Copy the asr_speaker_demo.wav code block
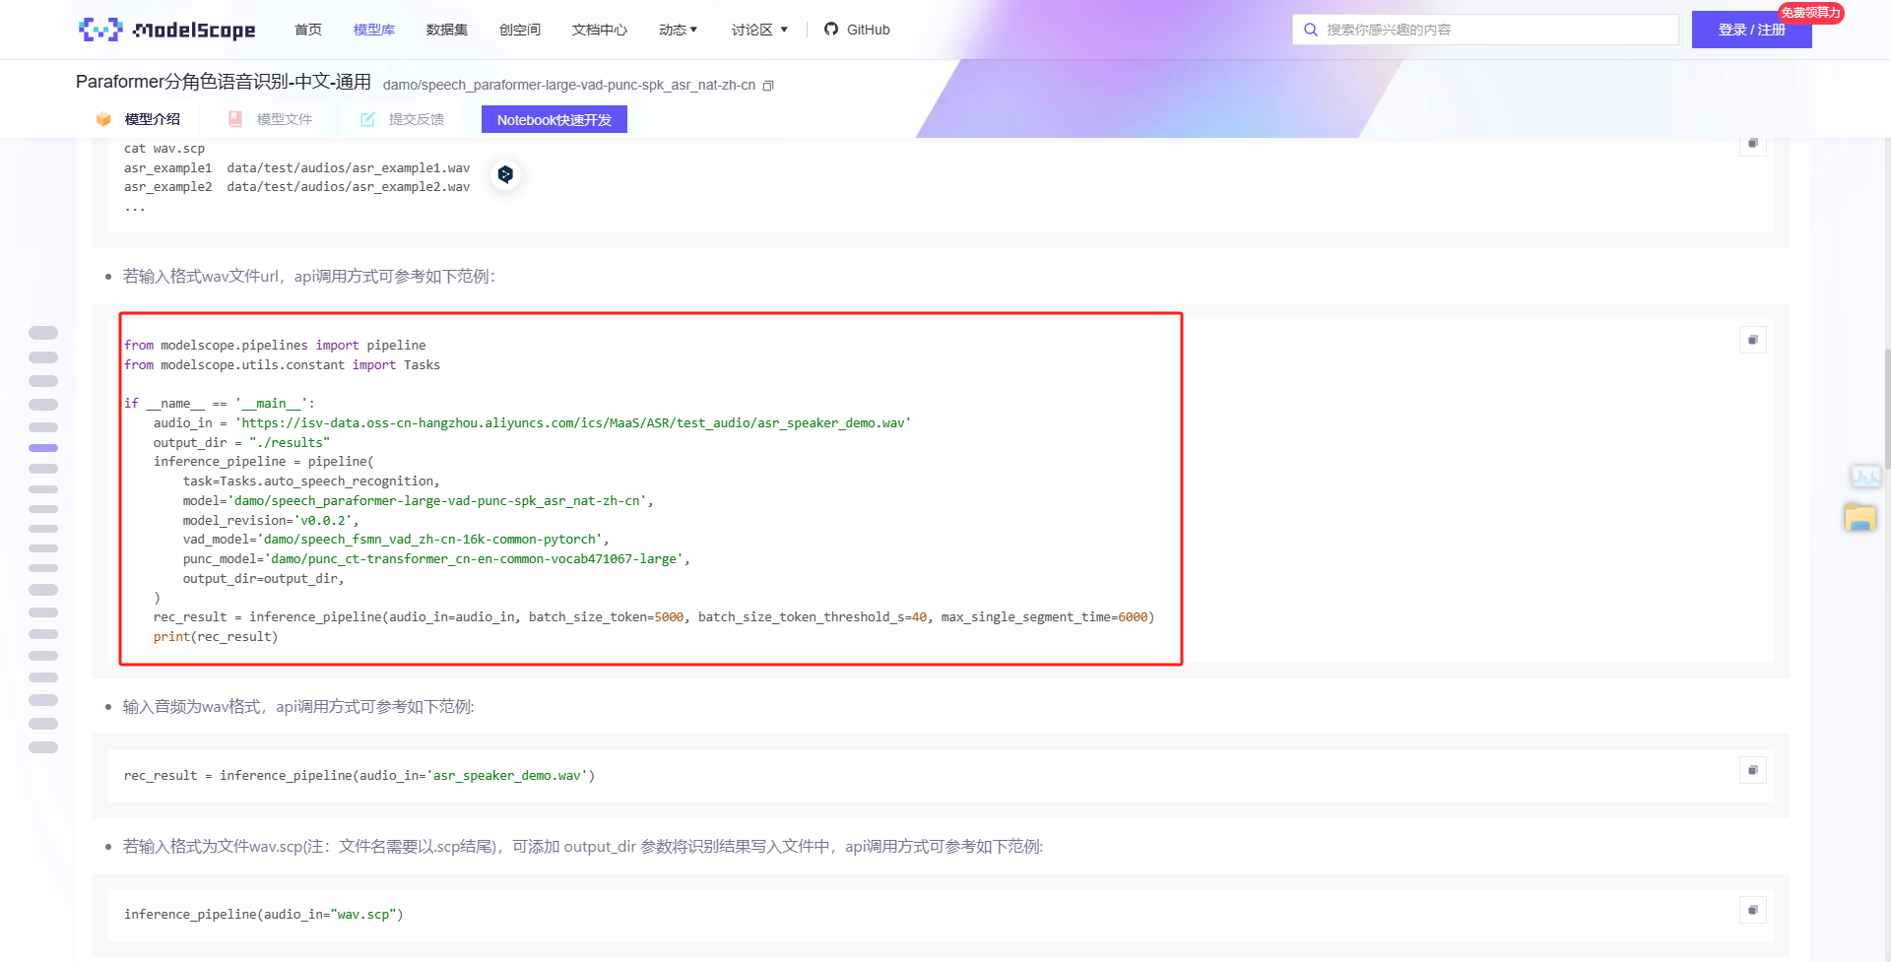The width and height of the screenshot is (1891, 962). [1752, 770]
